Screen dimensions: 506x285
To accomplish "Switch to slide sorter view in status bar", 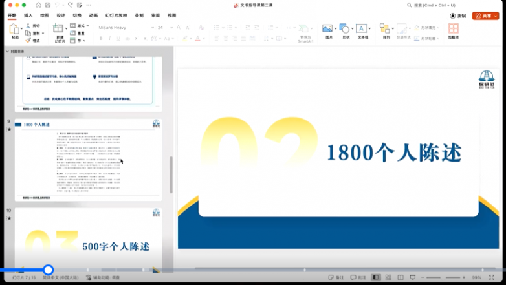I will tap(388, 277).
